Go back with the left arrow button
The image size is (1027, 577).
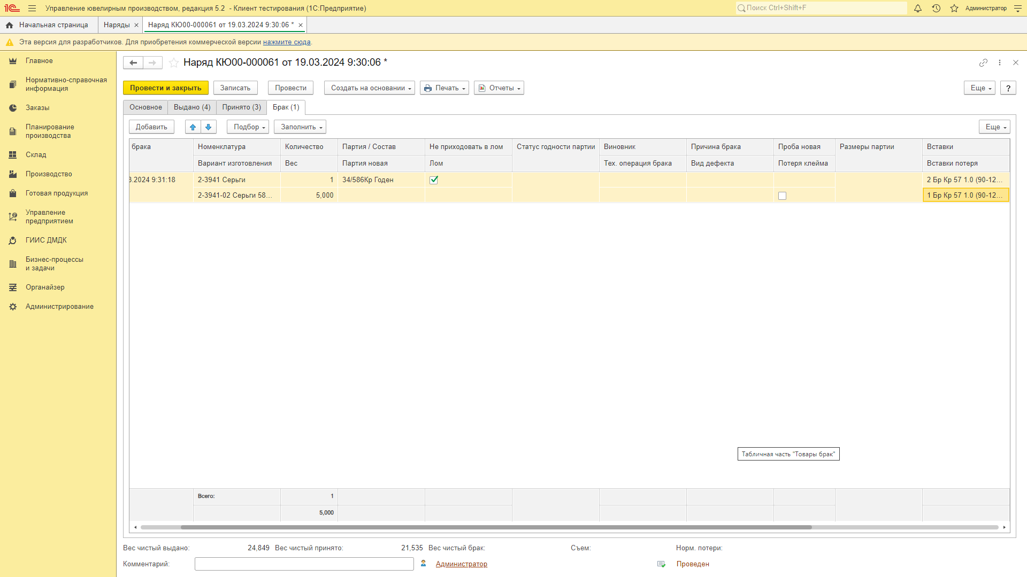133,63
